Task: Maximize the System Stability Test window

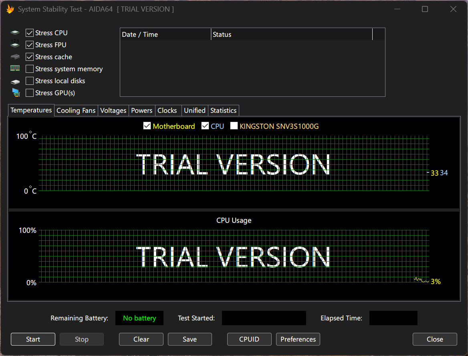Action: 425,9
